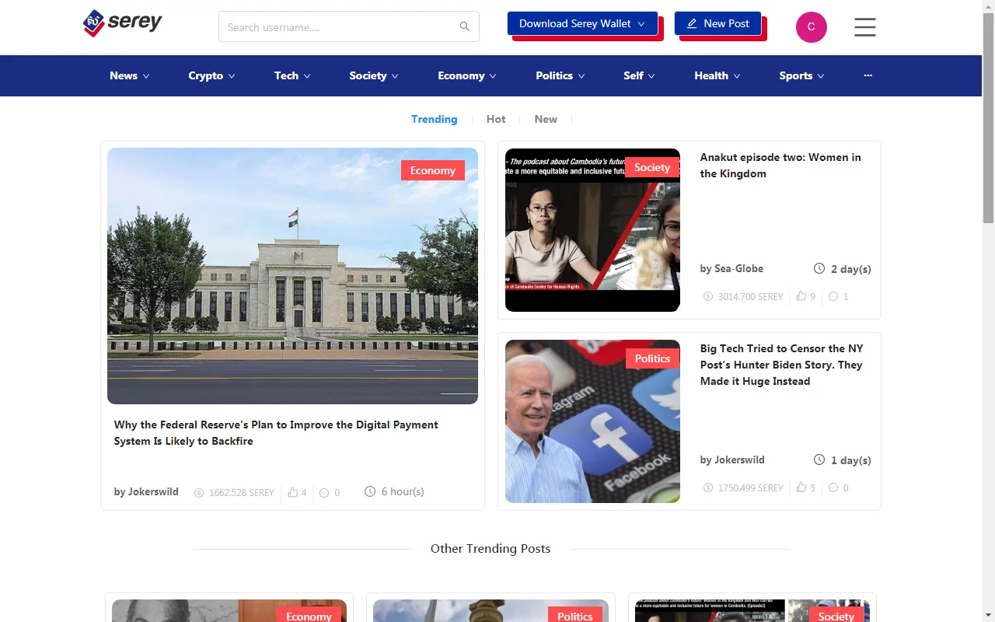
Task: Expand the Economy category menu
Action: click(x=467, y=75)
